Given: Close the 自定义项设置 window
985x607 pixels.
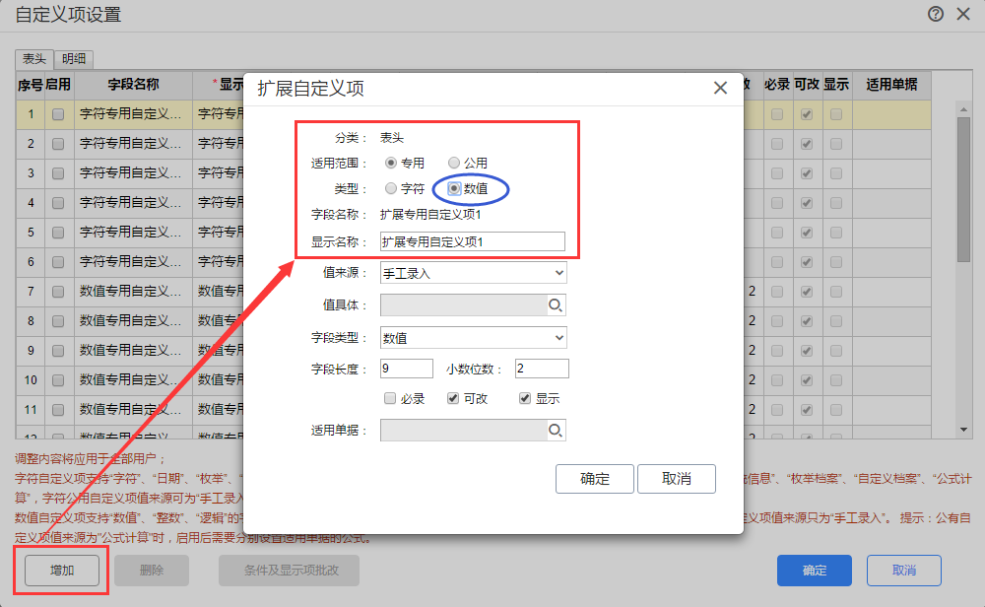Looking at the screenshot, I should tap(963, 14).
